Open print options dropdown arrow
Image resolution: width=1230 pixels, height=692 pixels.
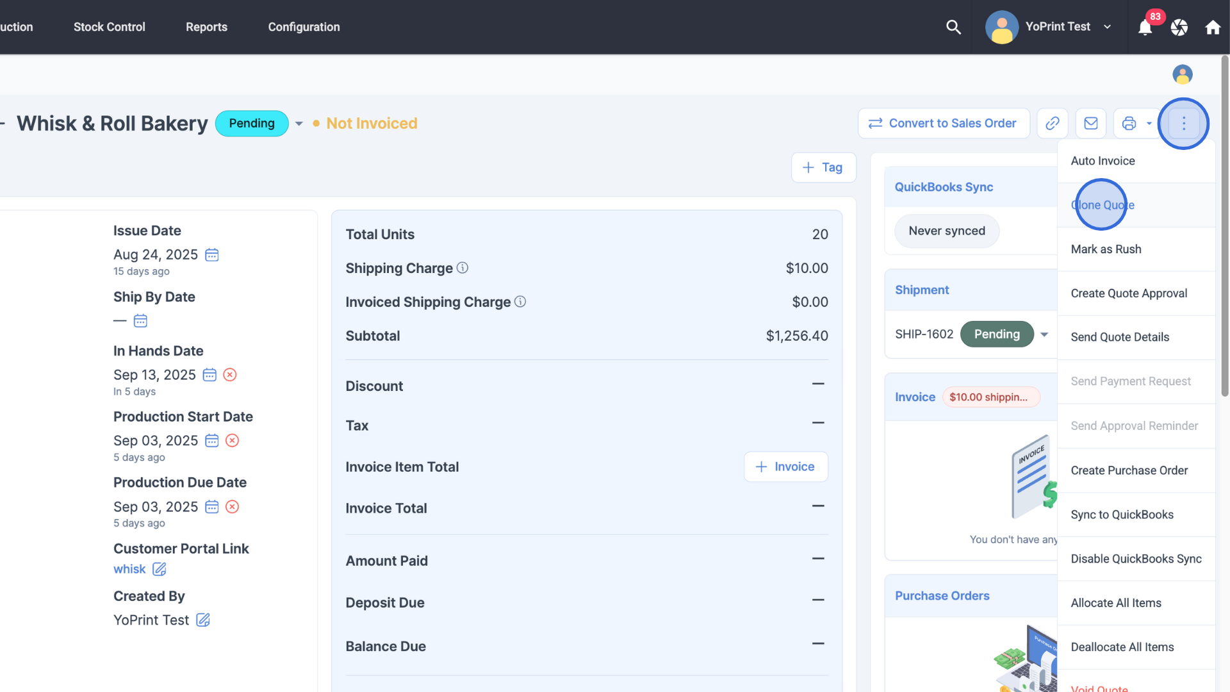click(1149, 123)
